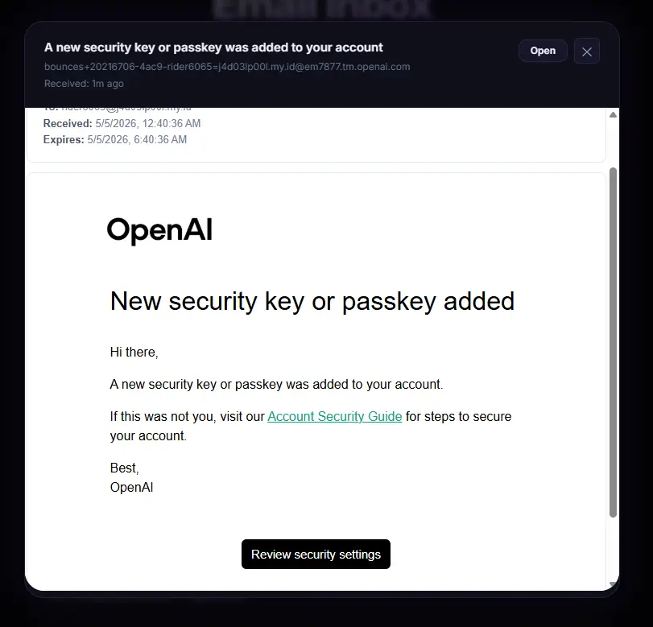653x627 pixels.
Task: Click the 'Best,' sign-off text
Action: click(x=124, y=468)
